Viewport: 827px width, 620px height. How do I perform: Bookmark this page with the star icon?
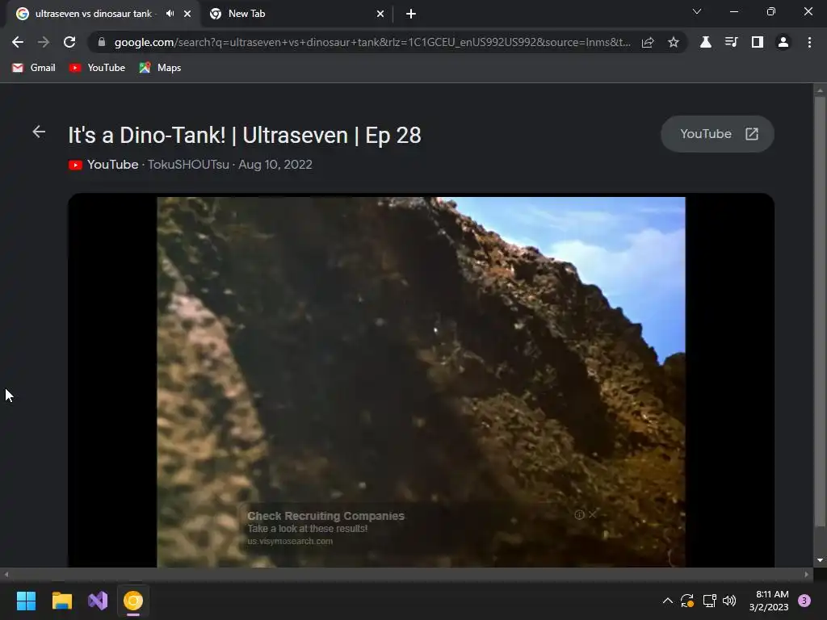(x=674, y=42)
